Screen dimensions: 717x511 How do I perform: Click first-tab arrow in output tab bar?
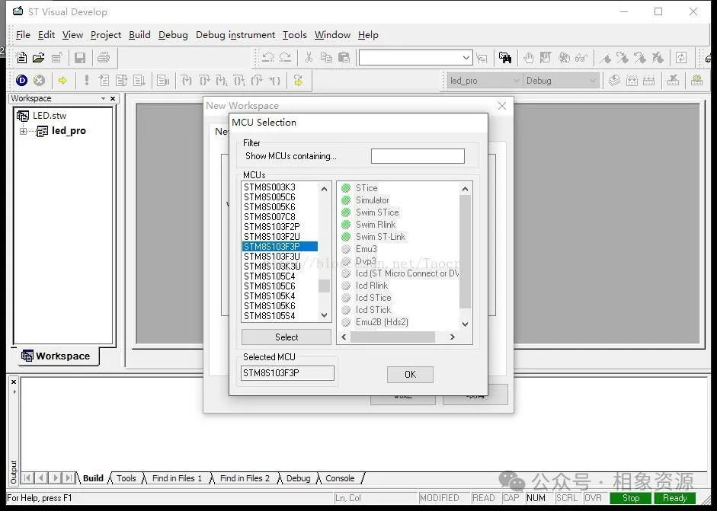[27, 478]
